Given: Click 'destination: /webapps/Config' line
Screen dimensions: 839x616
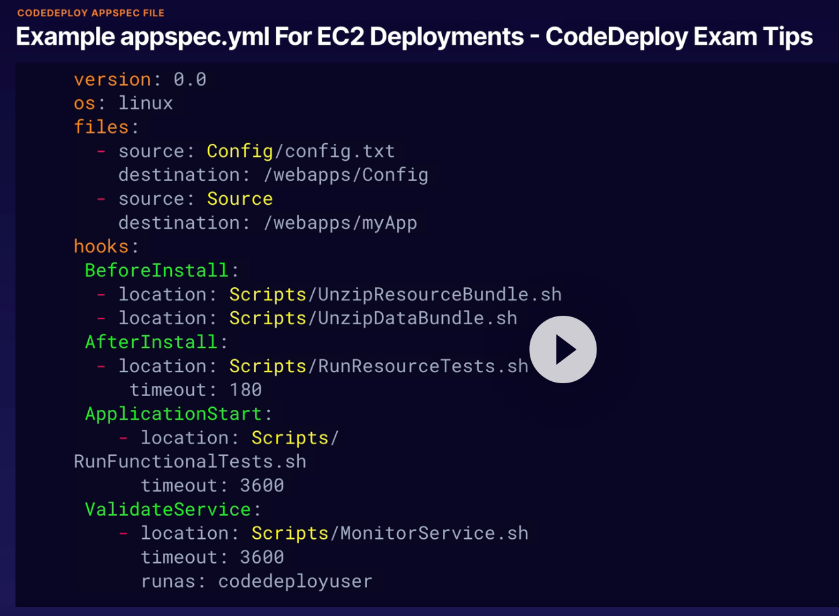Looking at the screenshot, I should coord(273,175).
